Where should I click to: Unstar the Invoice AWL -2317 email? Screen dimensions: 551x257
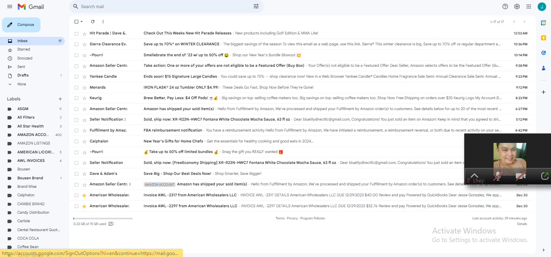84,195
